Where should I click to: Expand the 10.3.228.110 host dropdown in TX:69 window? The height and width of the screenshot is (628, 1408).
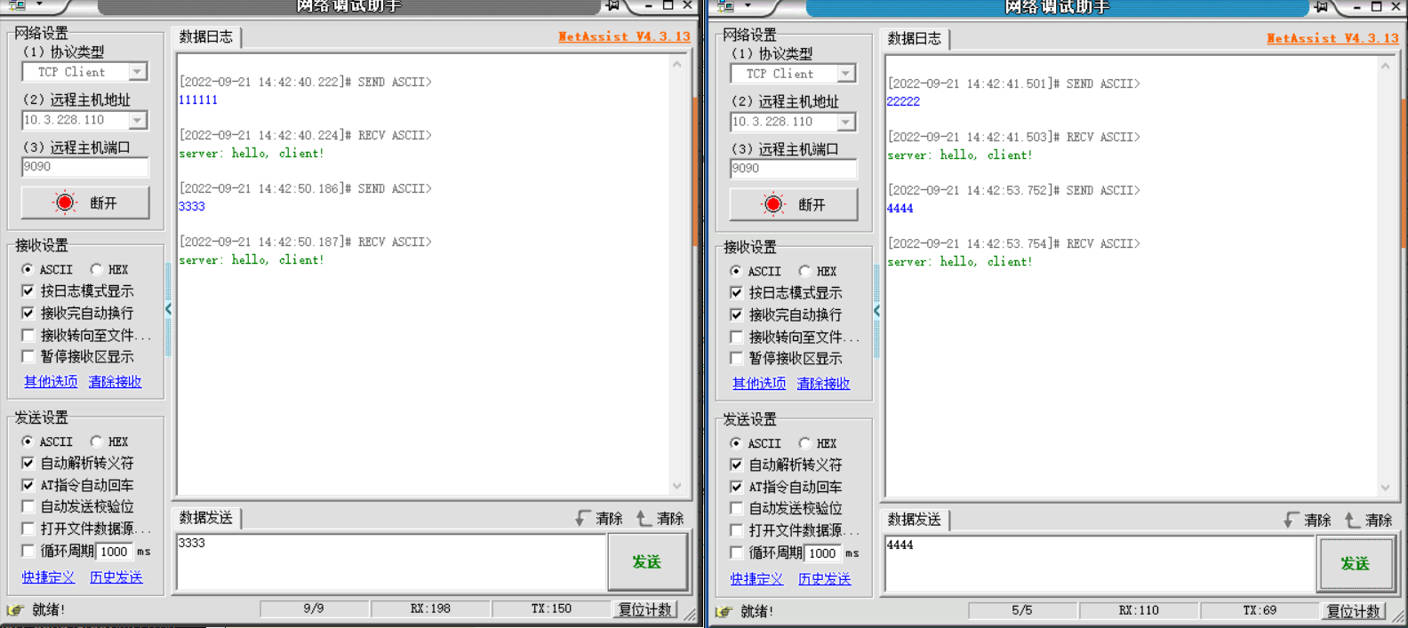[x=846, y=122]
